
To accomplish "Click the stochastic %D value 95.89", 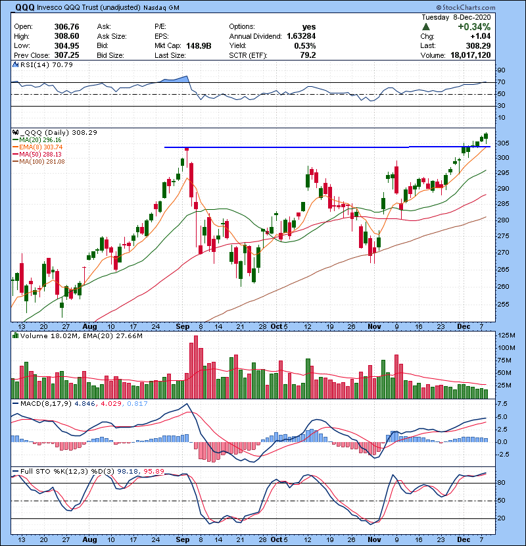I will [153, 472].
